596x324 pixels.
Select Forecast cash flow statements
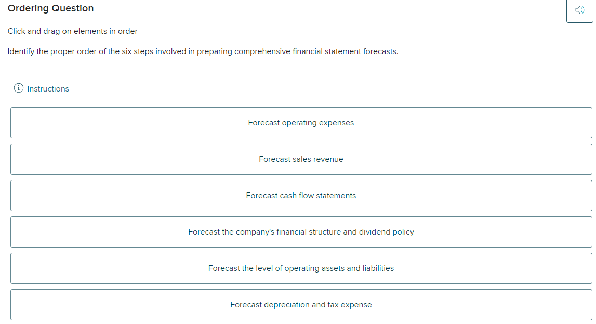300,196
